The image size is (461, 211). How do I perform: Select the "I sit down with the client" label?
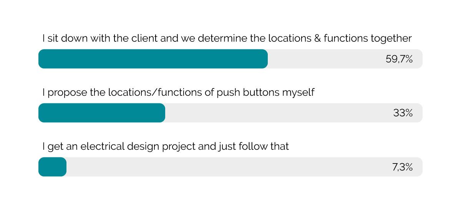pyautogui.click(x=227, y=39)
